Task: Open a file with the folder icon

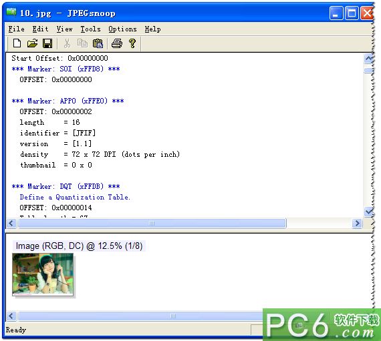Action: click(x=32, y=43)
